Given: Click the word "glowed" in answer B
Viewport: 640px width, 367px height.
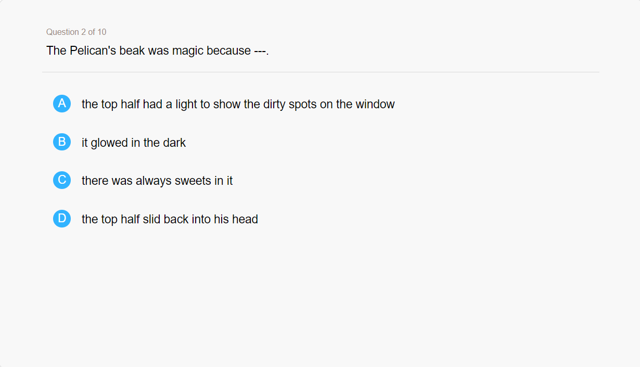Looking at the screenshot, I should click(x=110, y=143).
